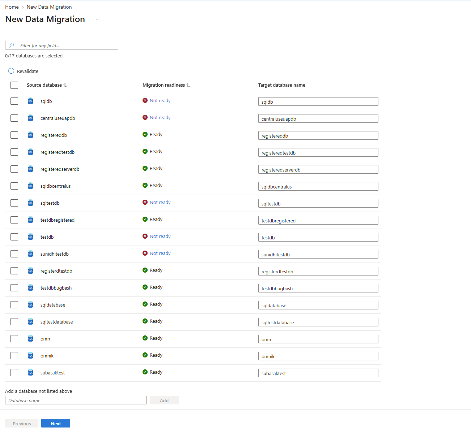Click the Revalidate refresh icon

(11, 71)
